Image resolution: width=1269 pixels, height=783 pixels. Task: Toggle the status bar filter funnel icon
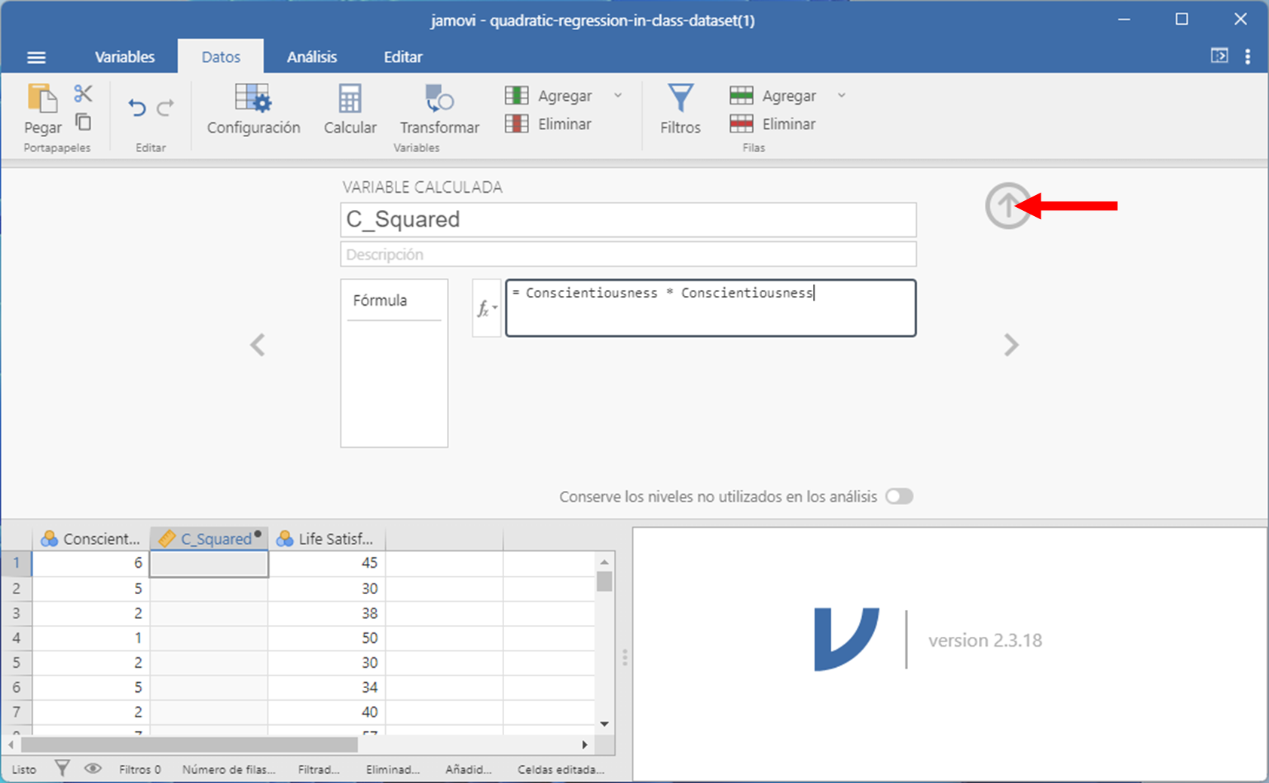click(x=63, y=769)
